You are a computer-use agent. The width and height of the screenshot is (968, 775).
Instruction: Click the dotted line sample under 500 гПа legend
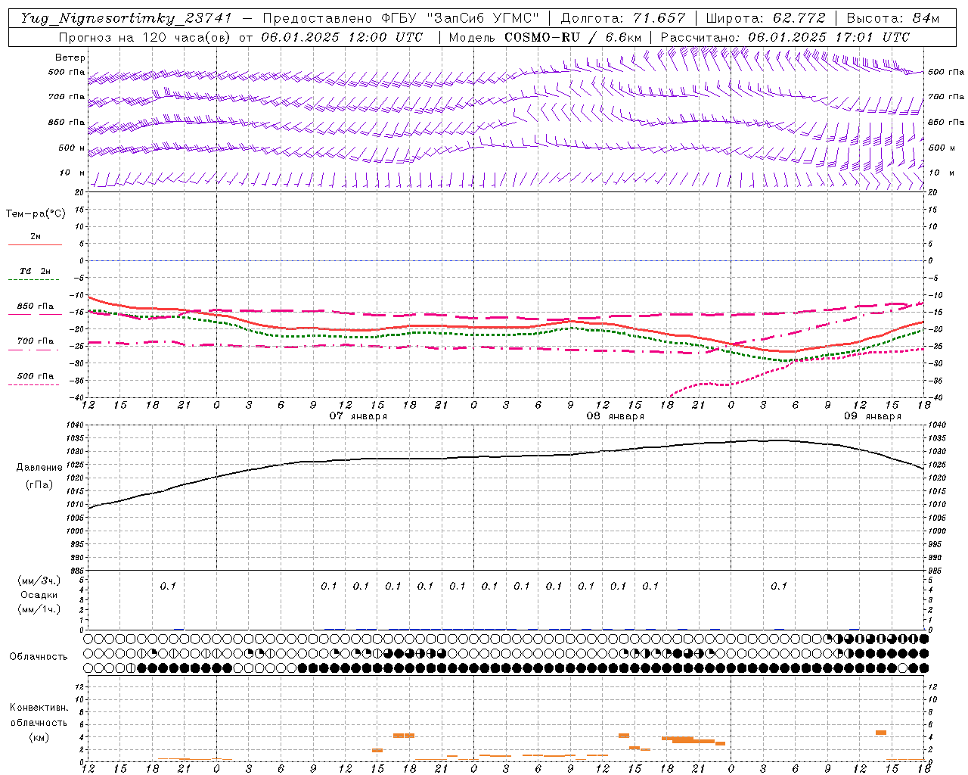(35, 384)
